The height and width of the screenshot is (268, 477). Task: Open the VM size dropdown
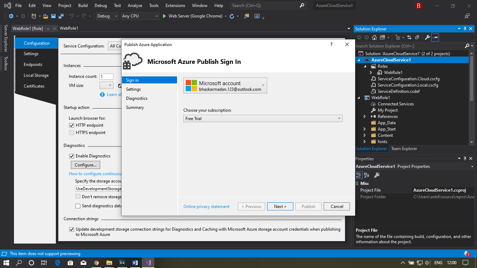tap(106, 85)
